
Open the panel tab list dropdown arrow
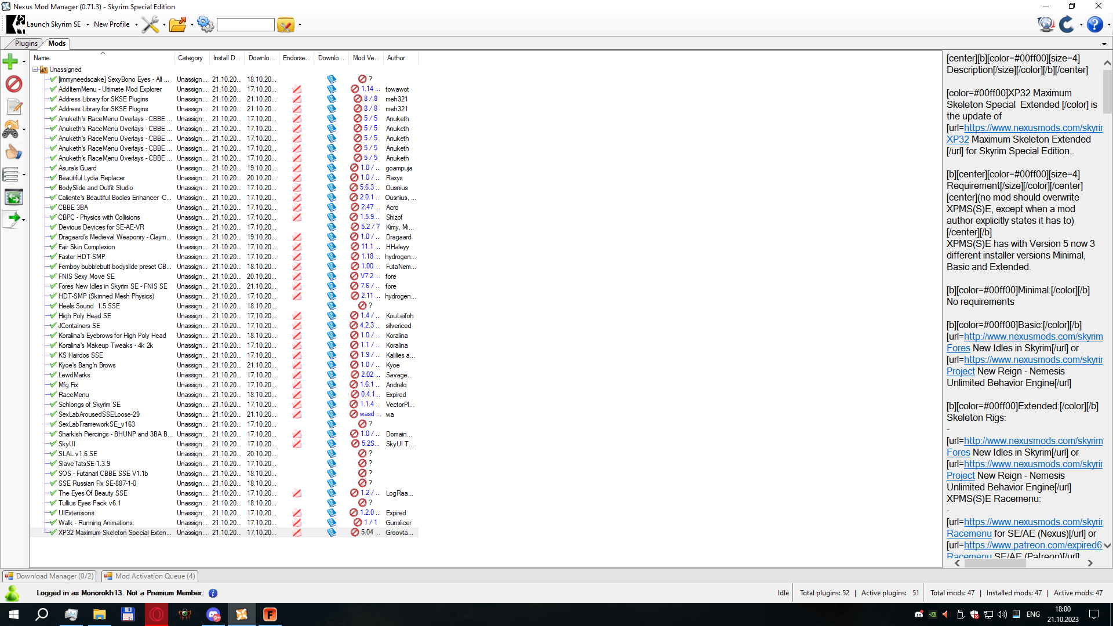point(1104,44)
